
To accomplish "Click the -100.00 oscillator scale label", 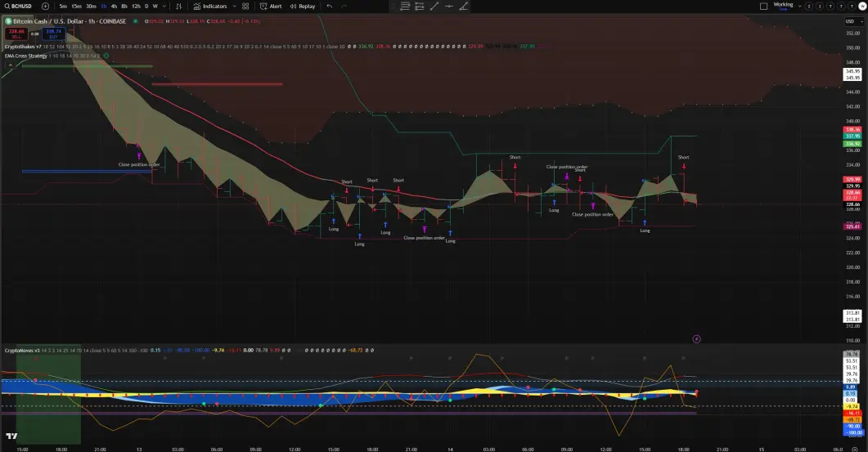I will click(x=852, y=432).
